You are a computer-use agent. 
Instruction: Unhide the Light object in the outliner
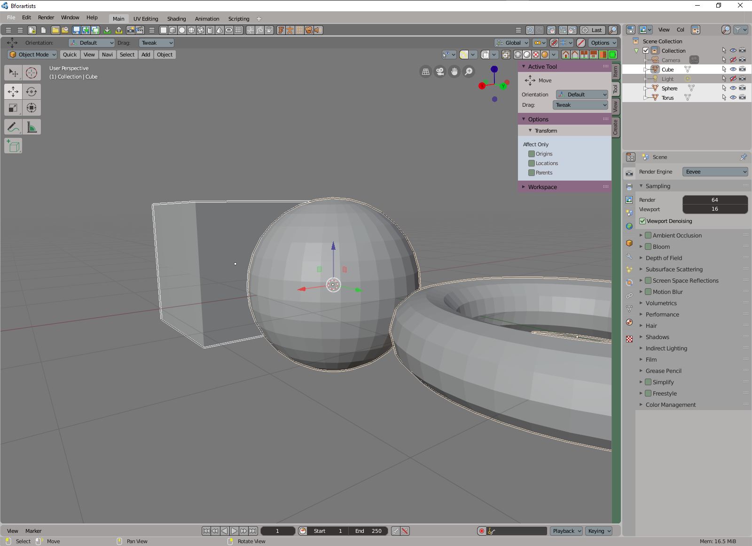(x=733, y=79)
